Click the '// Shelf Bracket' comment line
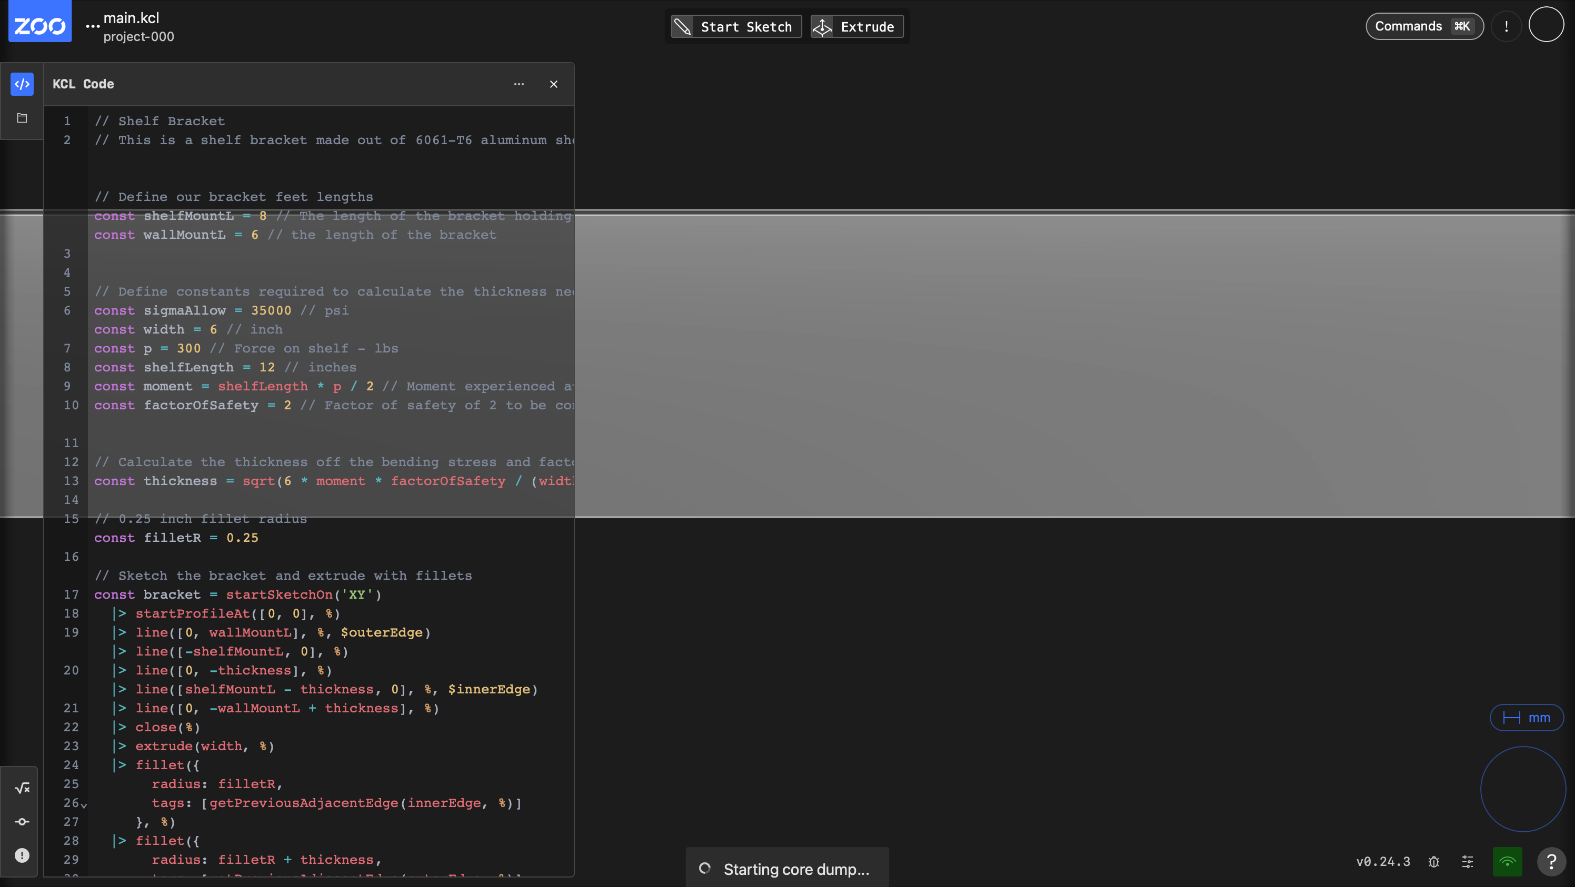This screenshot has height=887, width=1575. [160, 121]
